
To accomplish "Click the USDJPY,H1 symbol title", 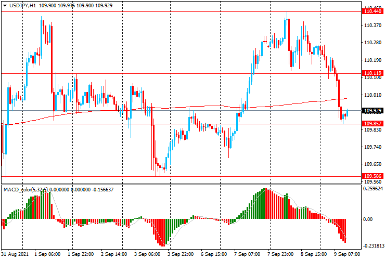I will pos(22,5).
